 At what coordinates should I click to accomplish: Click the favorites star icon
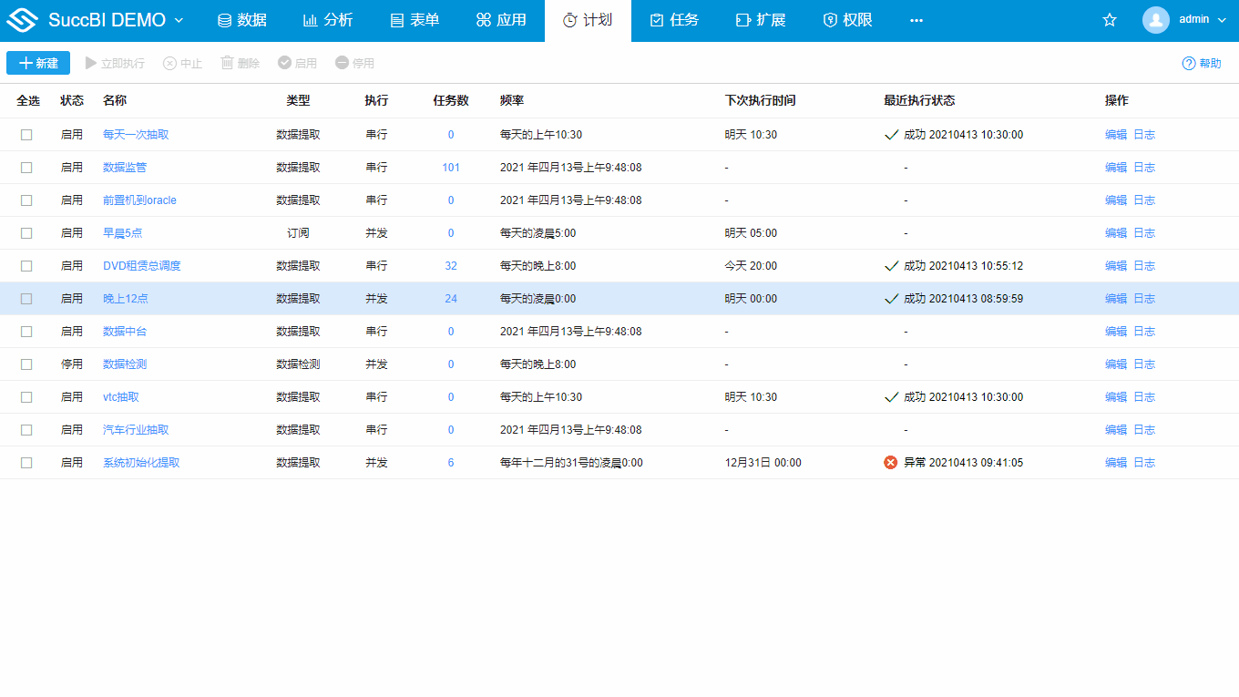pyautogui.click(x=1110, y=20)
